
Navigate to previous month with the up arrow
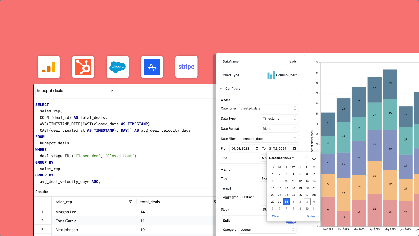306,158
